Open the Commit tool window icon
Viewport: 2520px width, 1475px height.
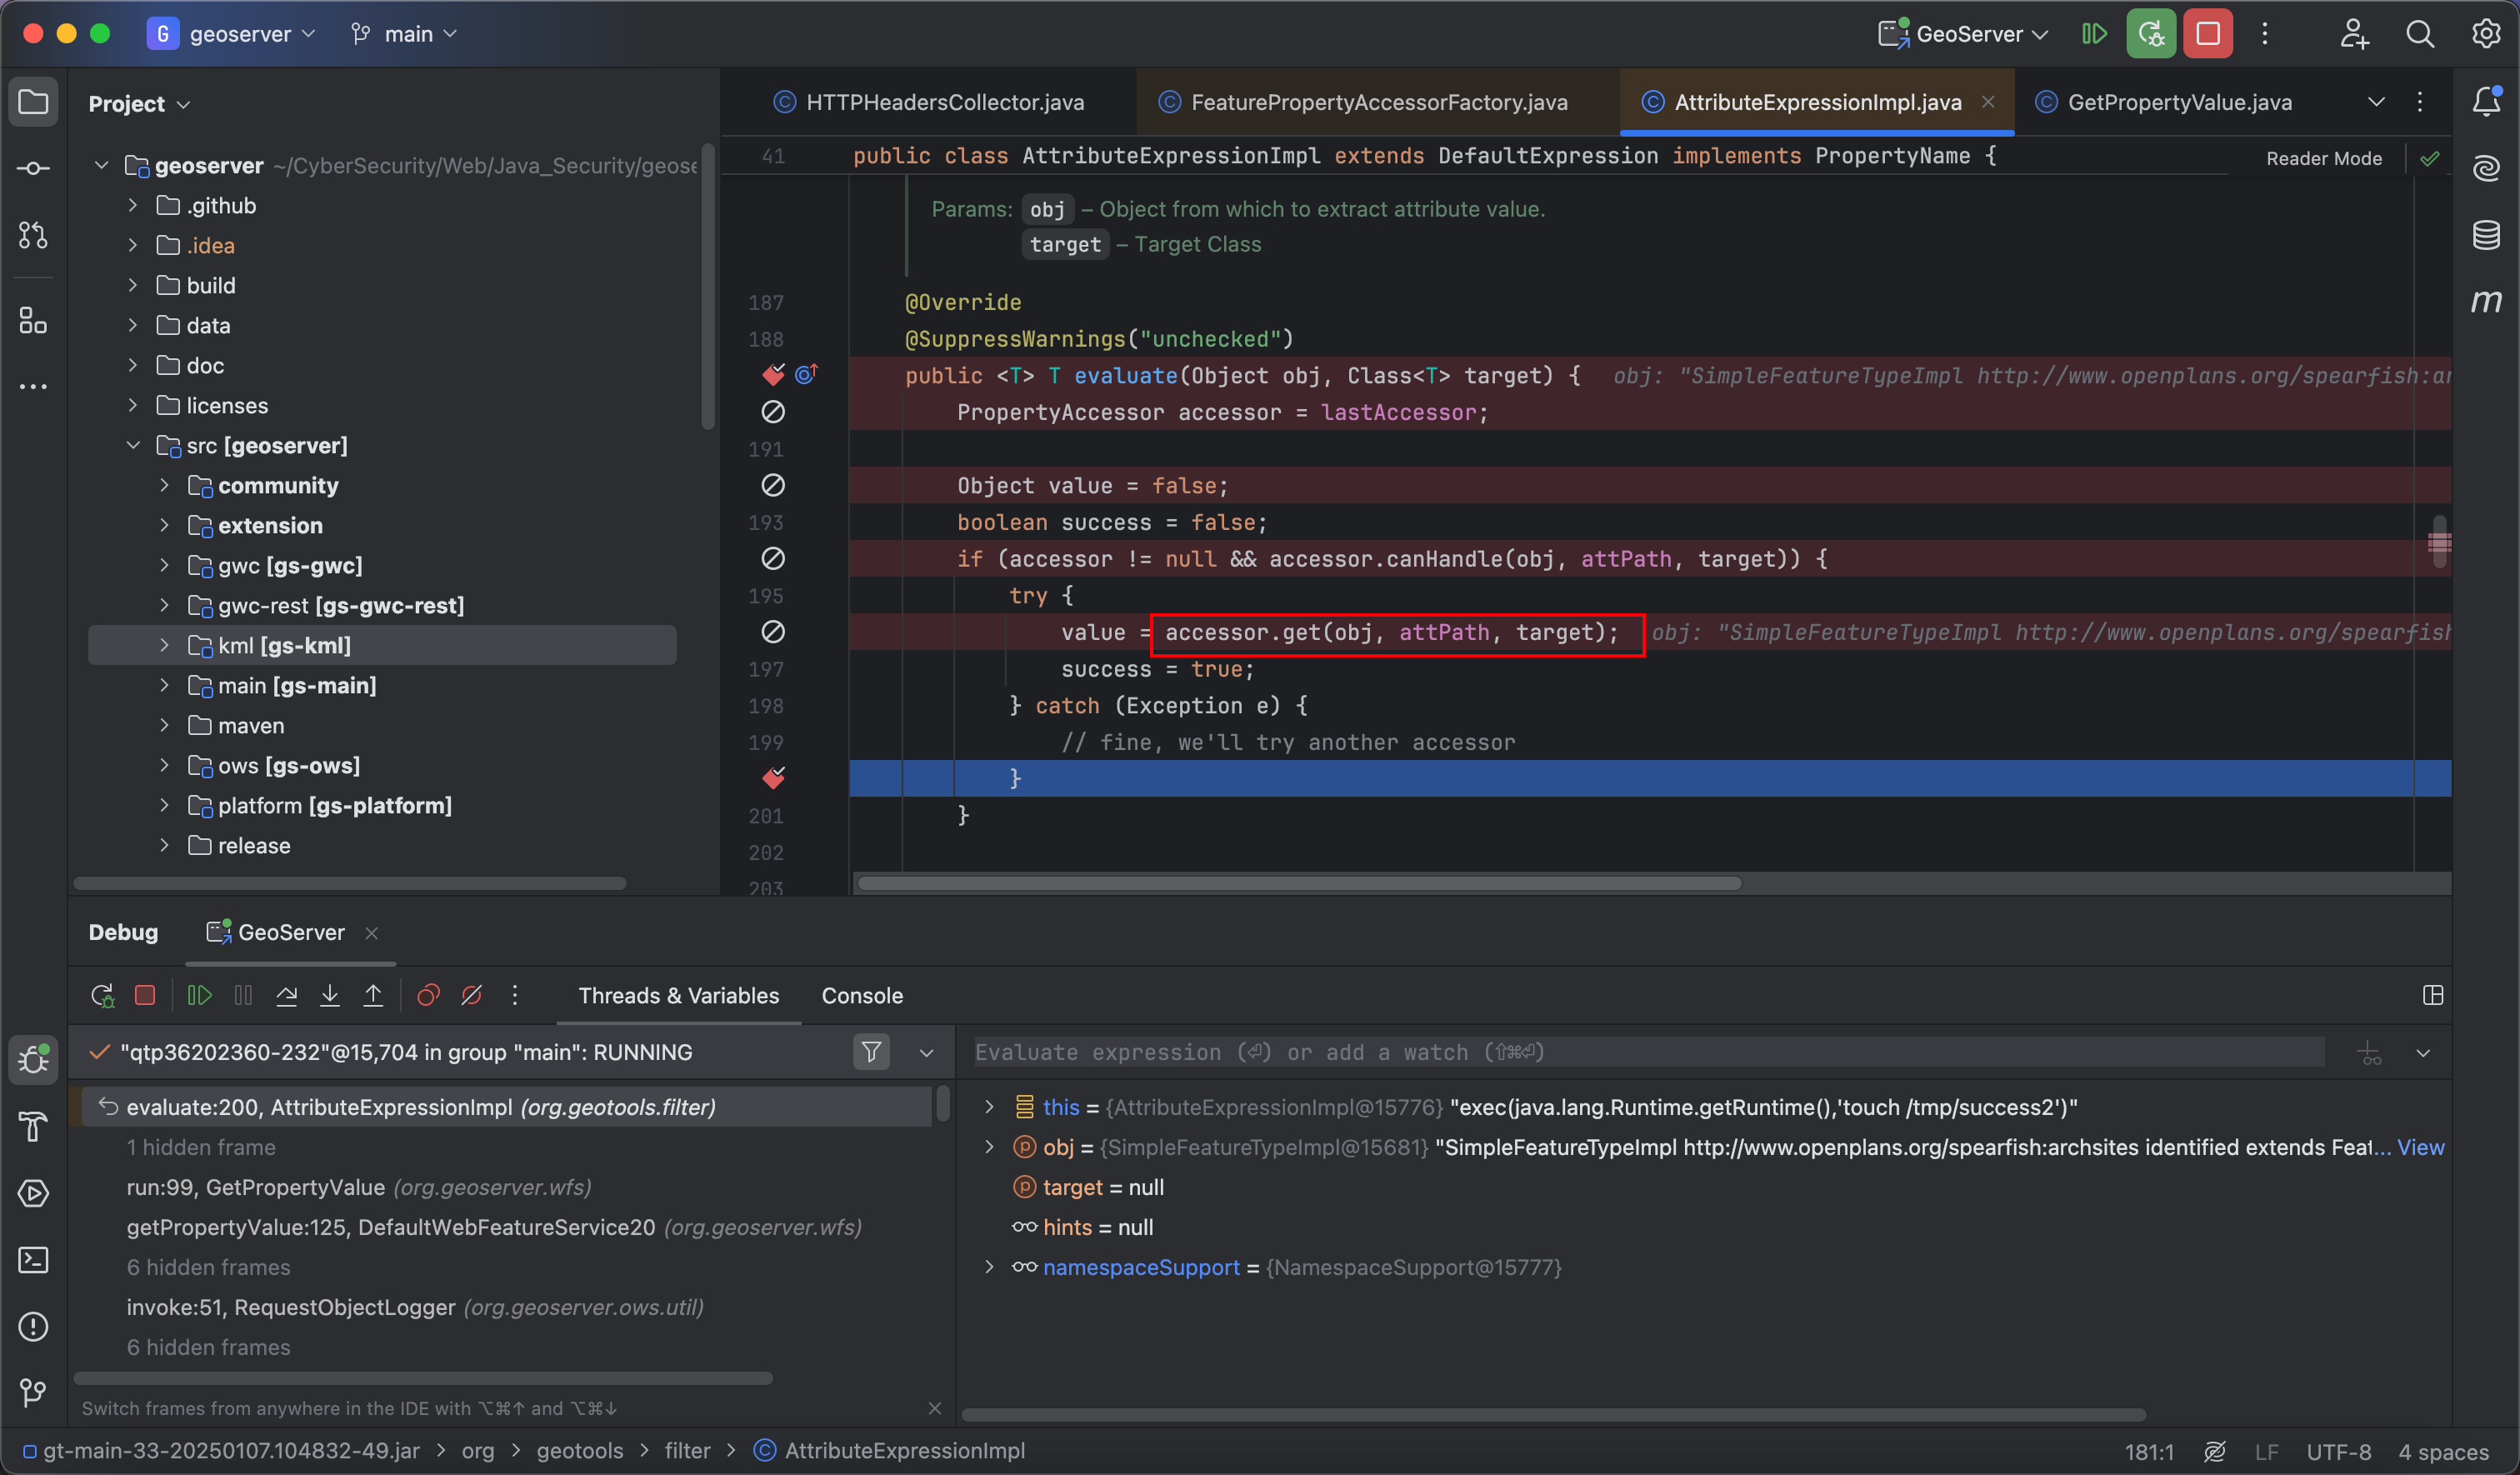coord(33,168)
